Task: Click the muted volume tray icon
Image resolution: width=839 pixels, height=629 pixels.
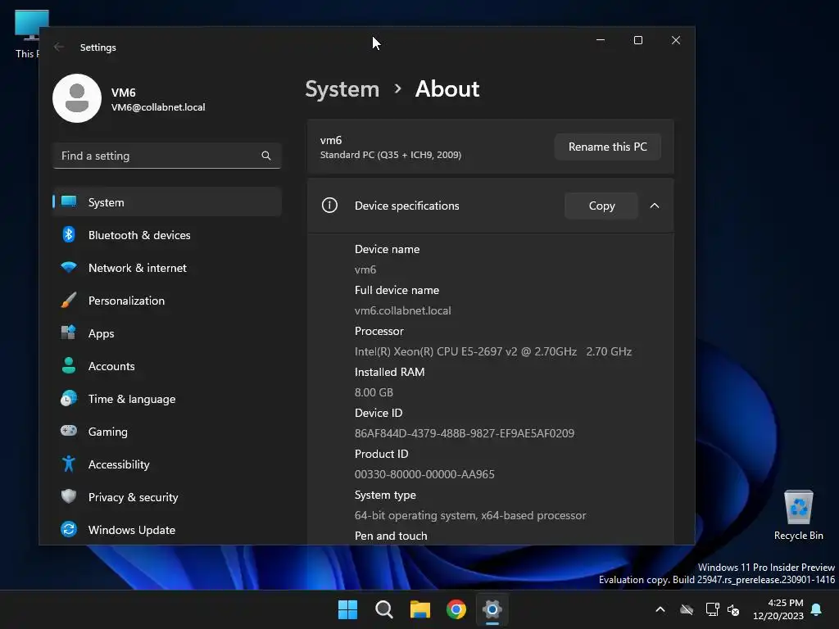Action: coord(733,609)
